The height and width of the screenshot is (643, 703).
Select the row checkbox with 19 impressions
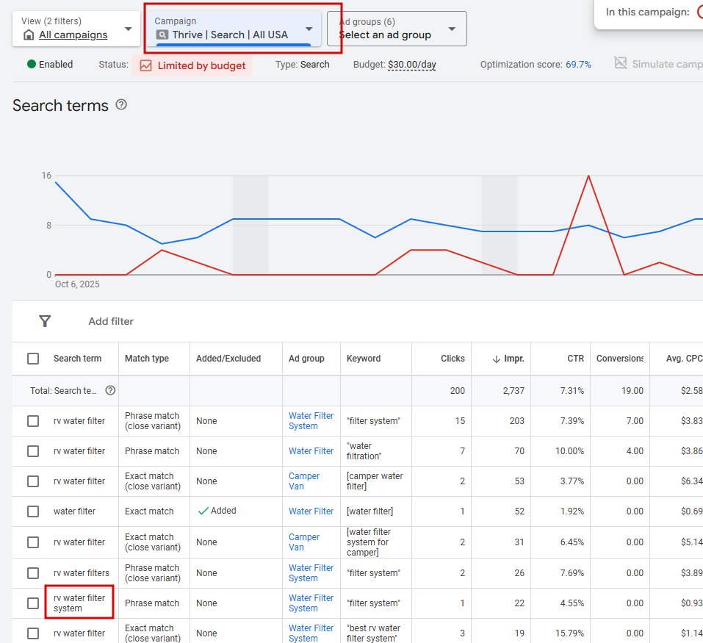(x=33, y=633)
